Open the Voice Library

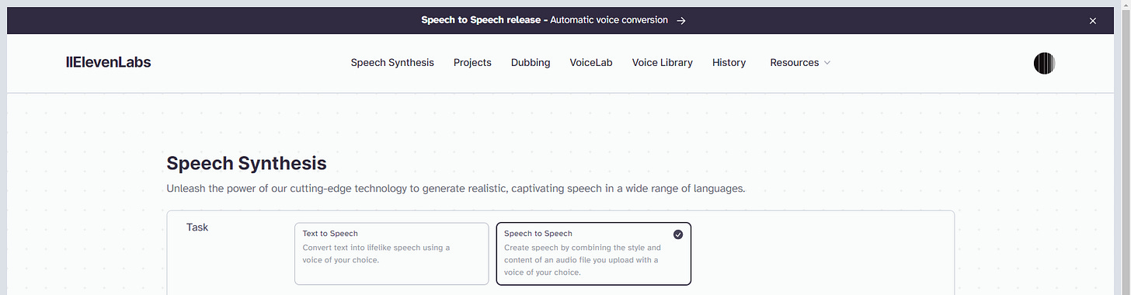click(x=663, y=63)
